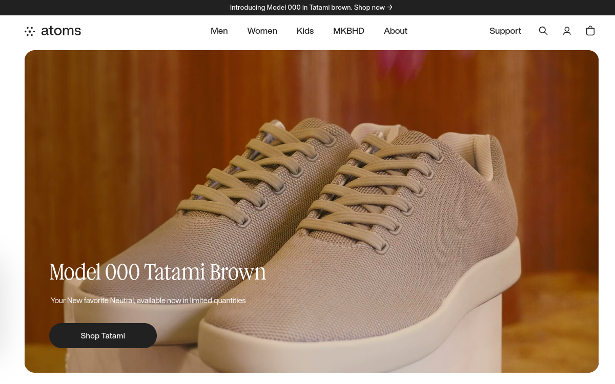Open the About menu
This screenshot has width=615, height=384.
(396, 31)
